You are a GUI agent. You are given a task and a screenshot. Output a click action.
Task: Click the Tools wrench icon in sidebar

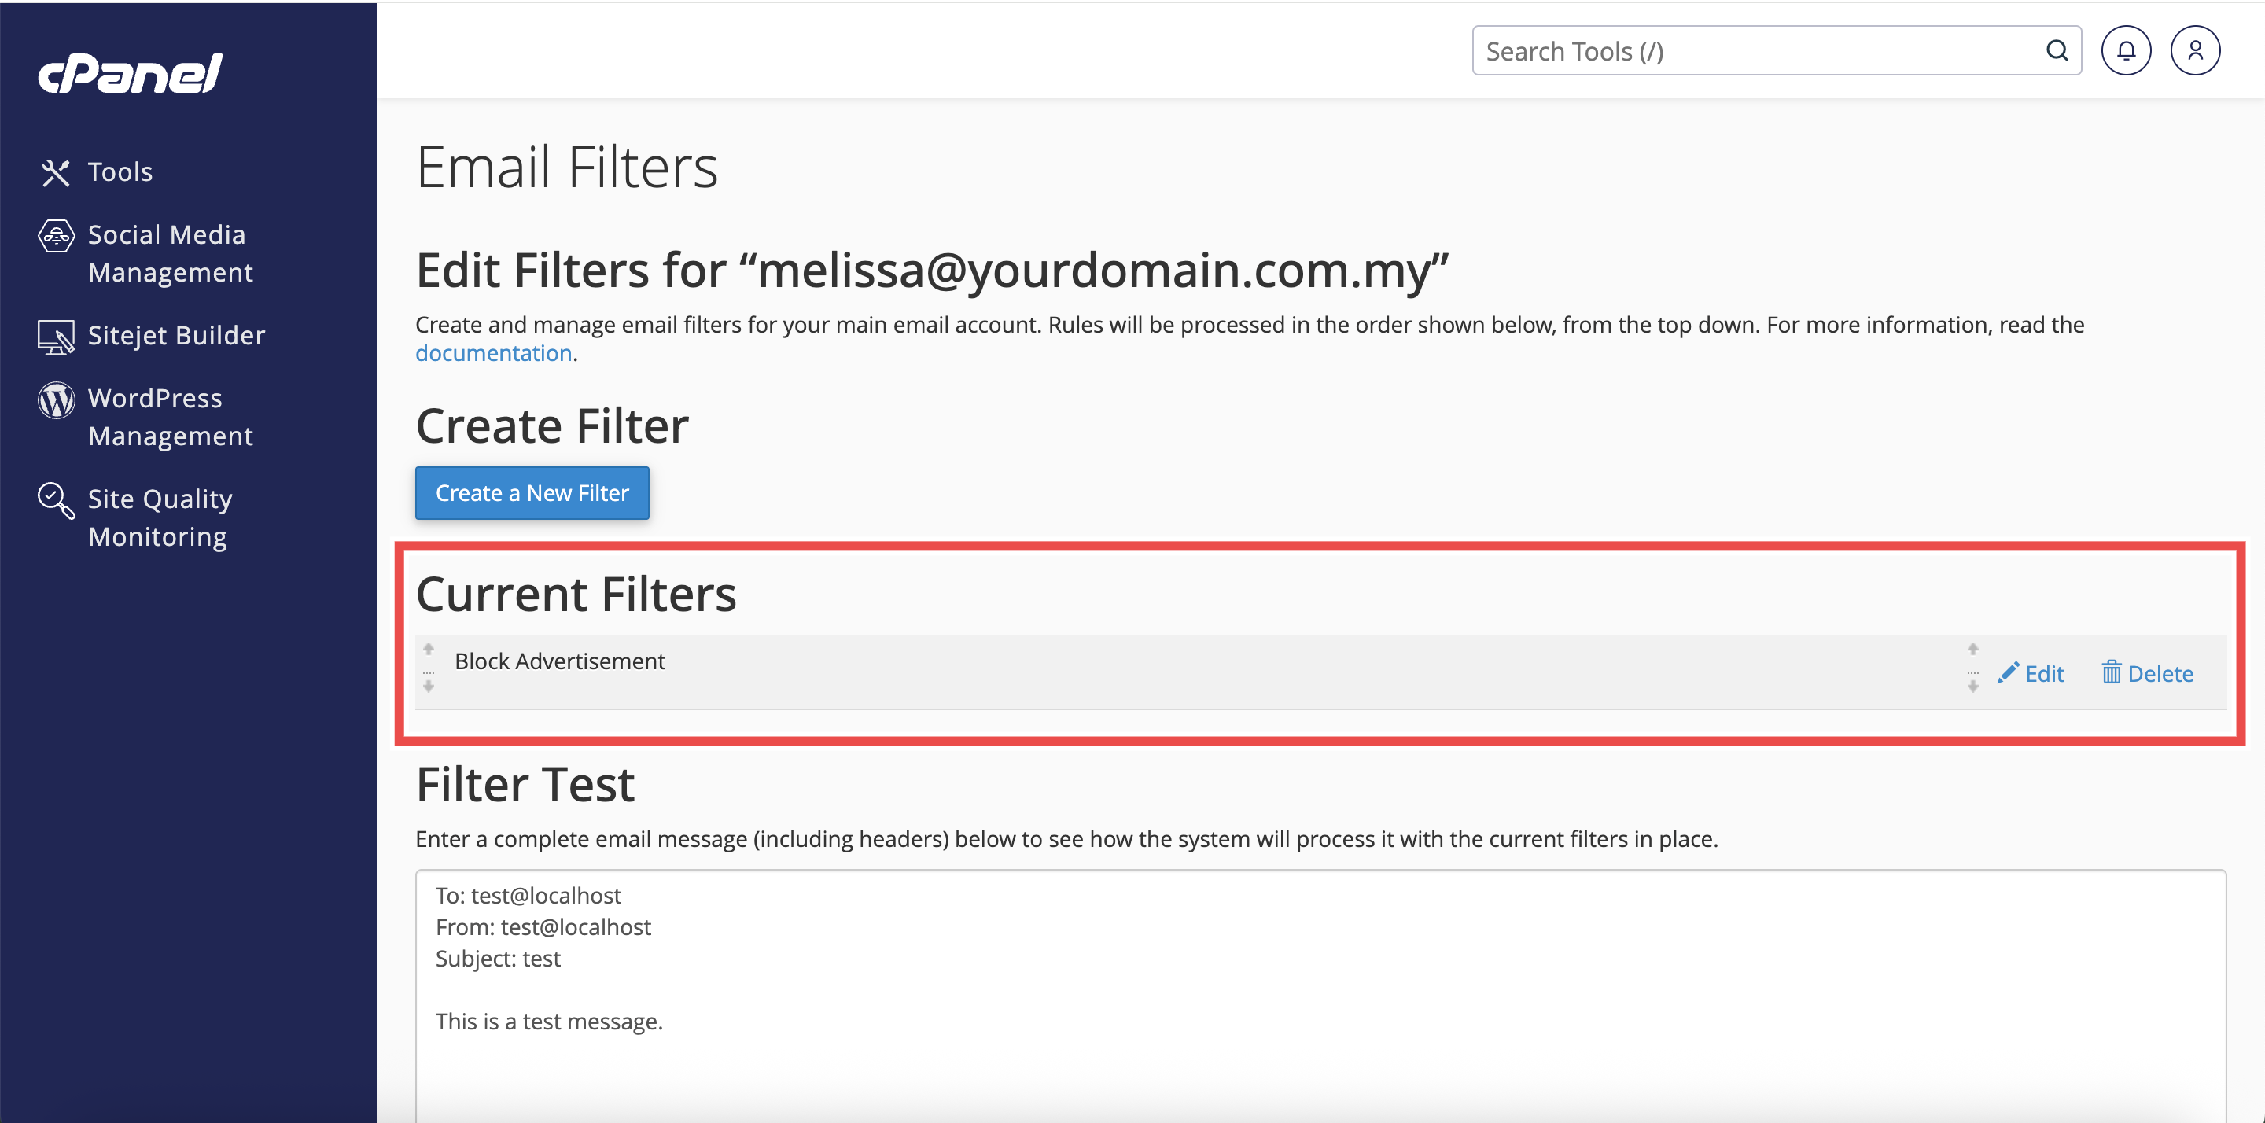(55, 172)
